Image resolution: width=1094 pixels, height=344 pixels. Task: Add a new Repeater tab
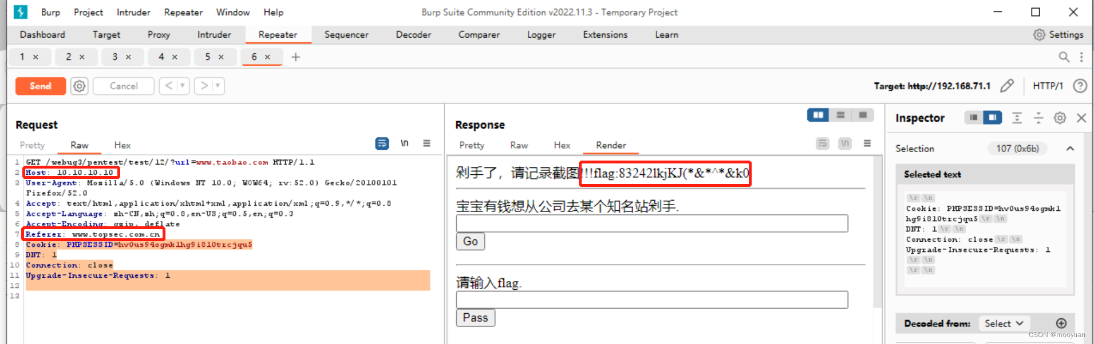[295, 57]
